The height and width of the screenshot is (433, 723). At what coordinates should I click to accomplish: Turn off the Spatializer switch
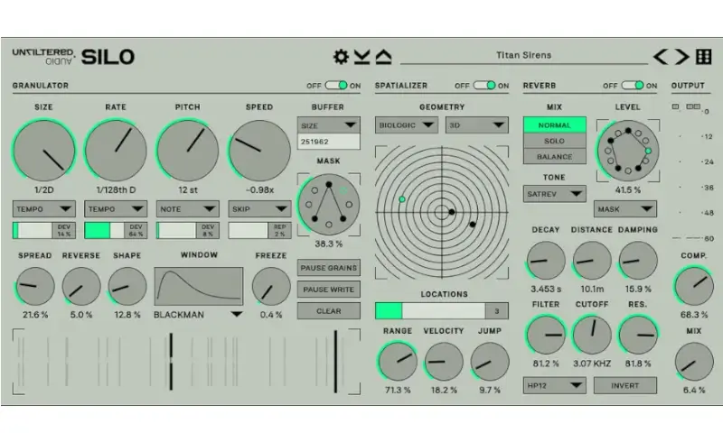point(484,86)
